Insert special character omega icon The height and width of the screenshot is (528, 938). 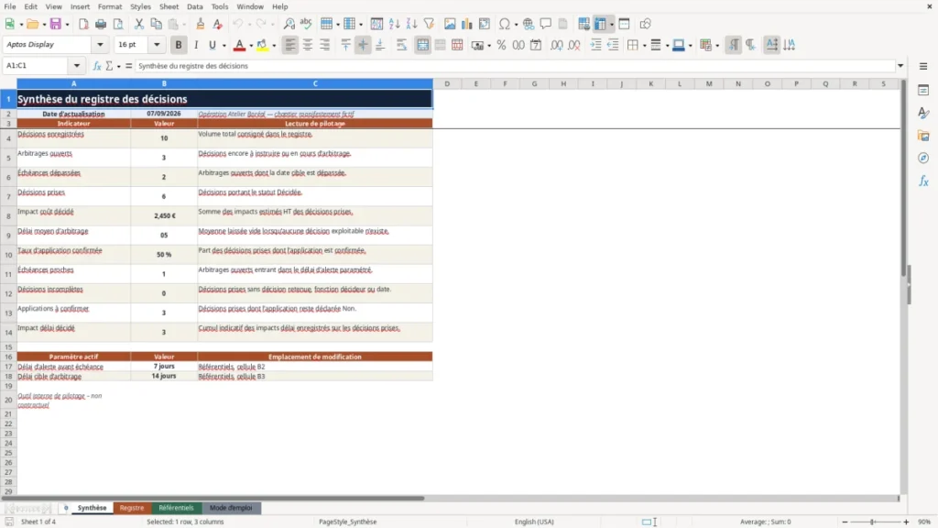click(505, 24)
